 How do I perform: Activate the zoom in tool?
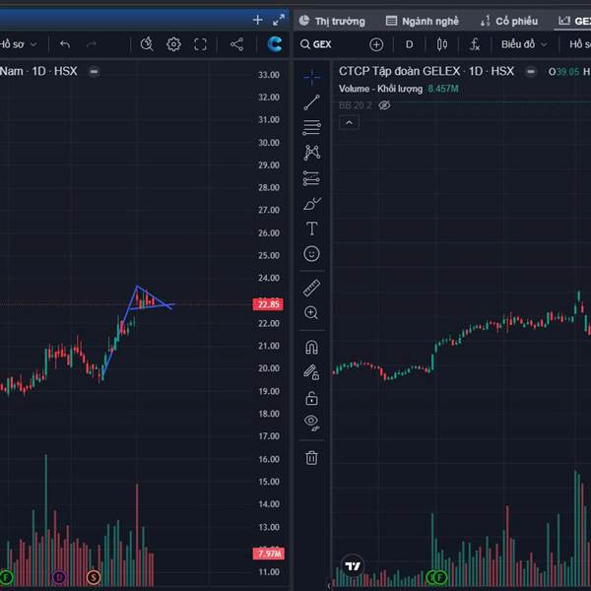pyautogui.click(x=311, y=313)
